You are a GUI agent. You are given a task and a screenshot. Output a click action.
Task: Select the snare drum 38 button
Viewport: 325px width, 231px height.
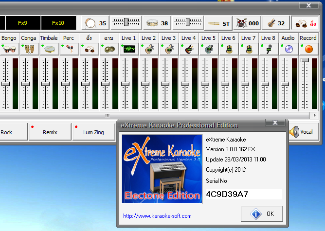point(157,23)
